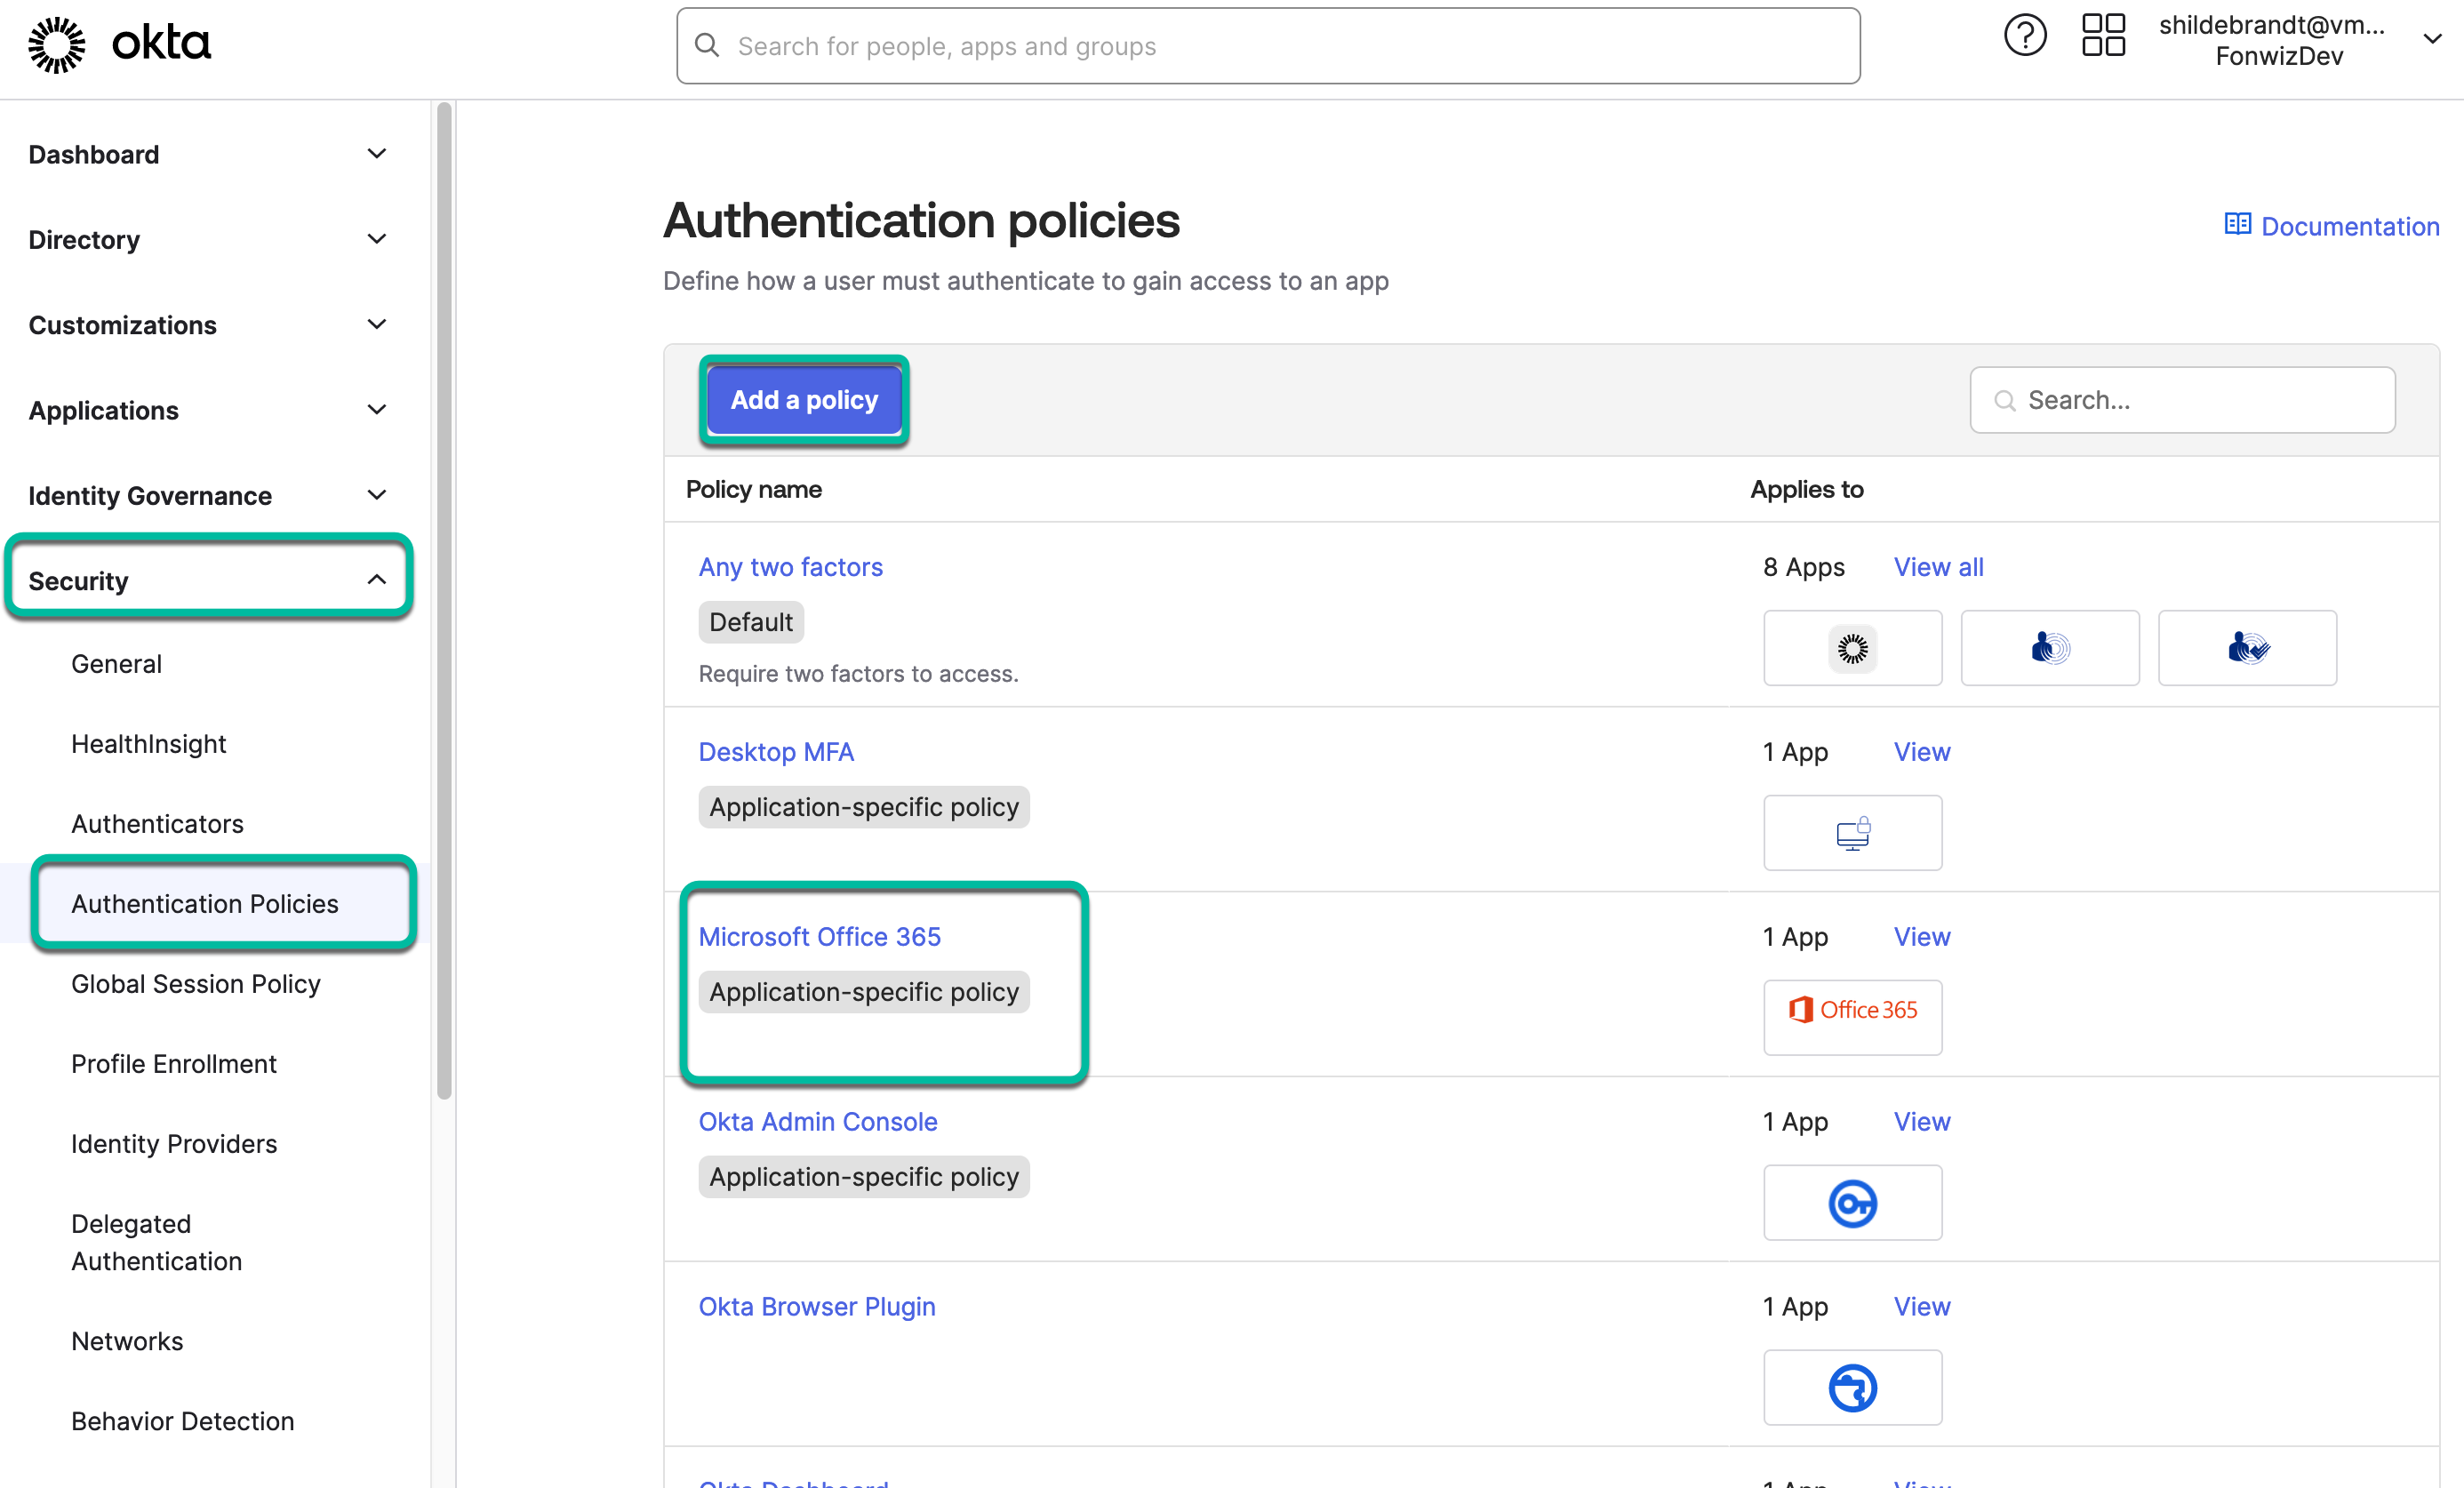Open Global Session Policy page
The height and width of the screenshot is (1488, 2464).
coord(196,984)
